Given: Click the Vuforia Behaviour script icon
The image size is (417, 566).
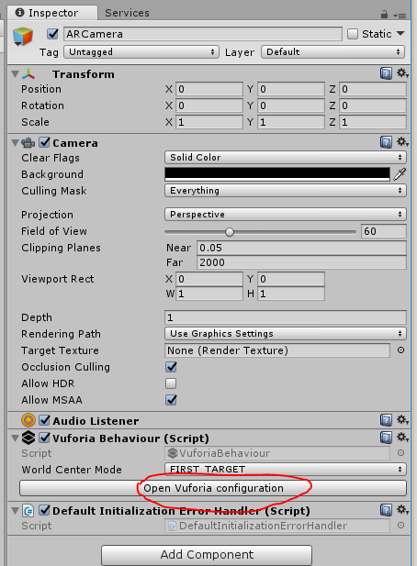Looking at the screenshot, I should 28,438.
